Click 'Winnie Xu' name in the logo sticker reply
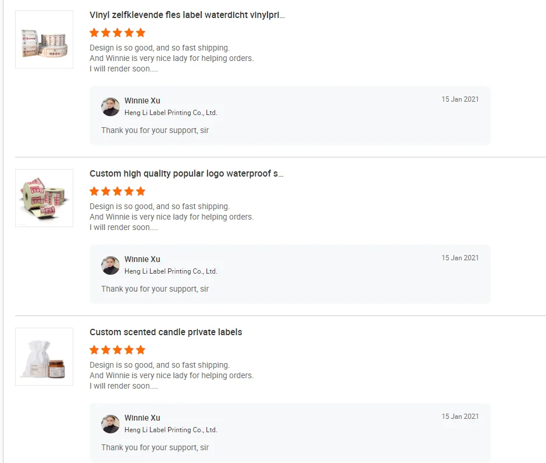The width and height of the screenshot is (546, 463). pyautogui.click(x=142, y=260)
